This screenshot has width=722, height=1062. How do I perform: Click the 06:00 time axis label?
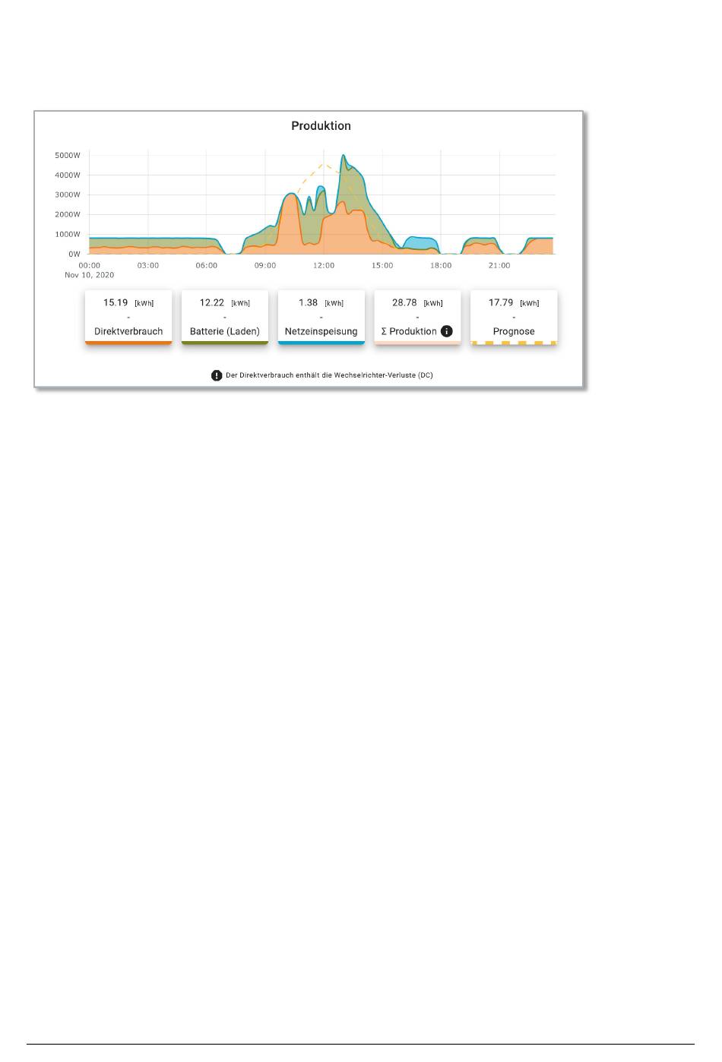click(x=207, y=265)
